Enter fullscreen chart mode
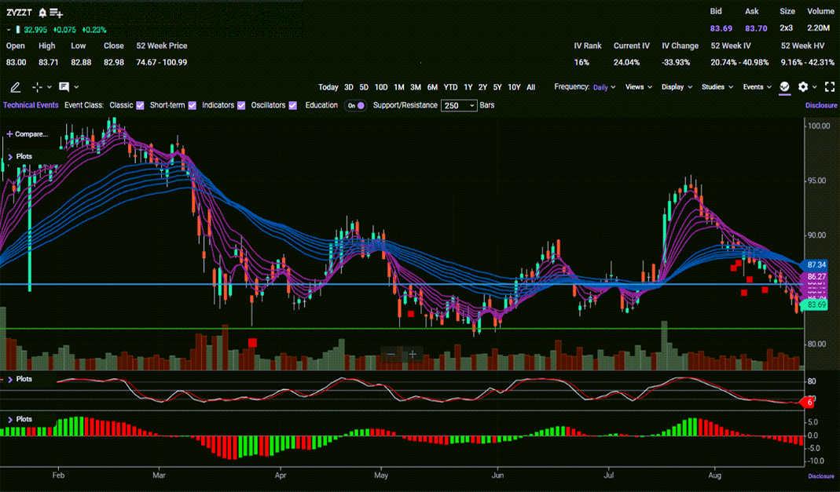The image size is (840, 492). (829, 87)
